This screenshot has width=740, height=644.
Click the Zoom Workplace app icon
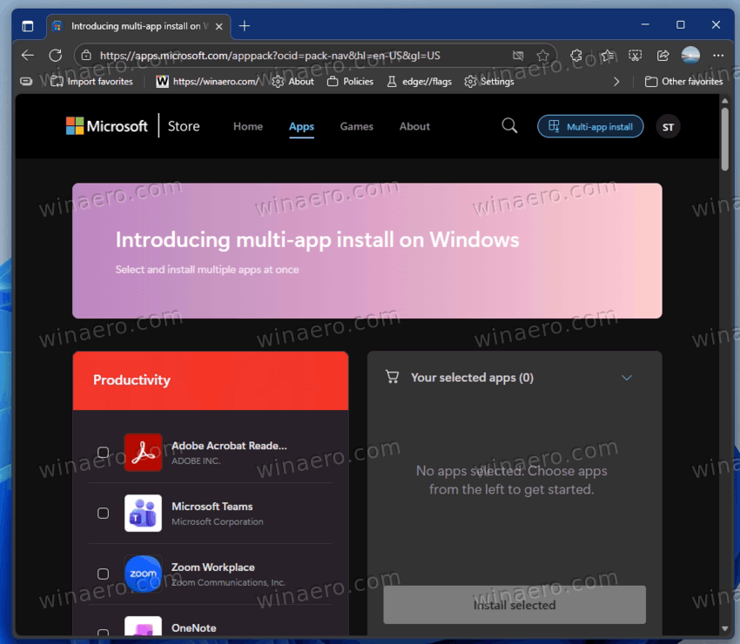coord(143,574)
